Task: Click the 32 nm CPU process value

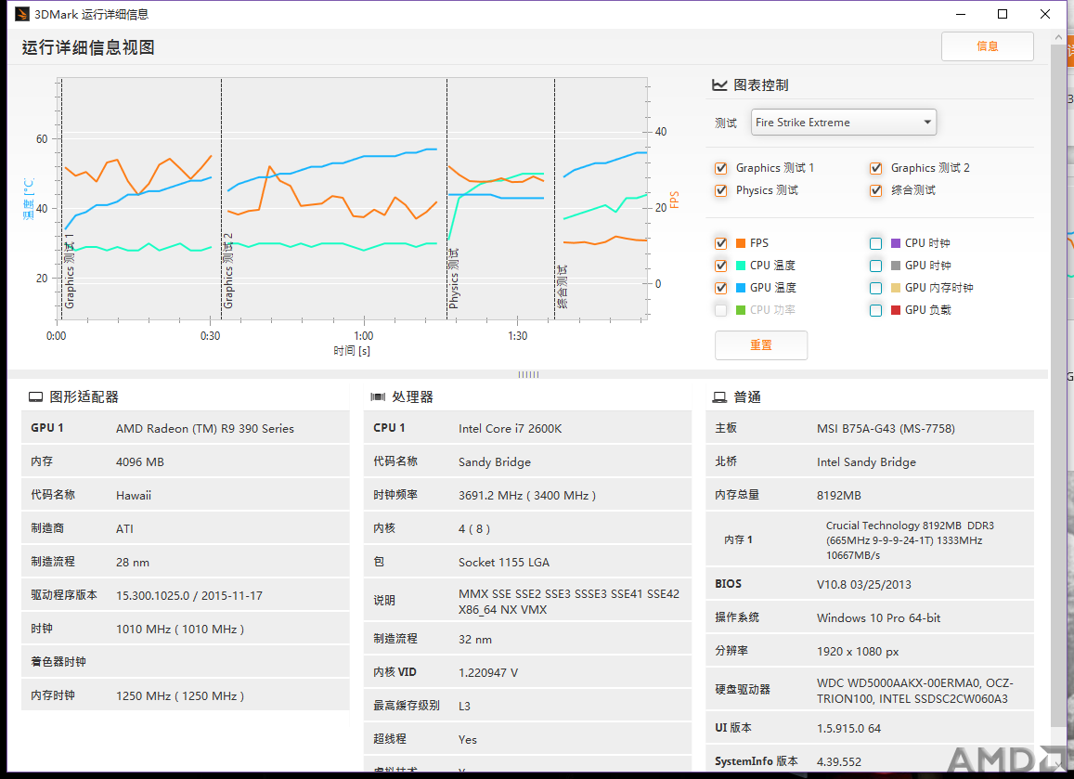Action: 475,639
